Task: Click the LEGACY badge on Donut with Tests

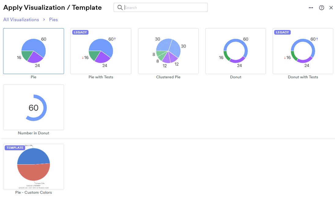Action: coord(282,32)
